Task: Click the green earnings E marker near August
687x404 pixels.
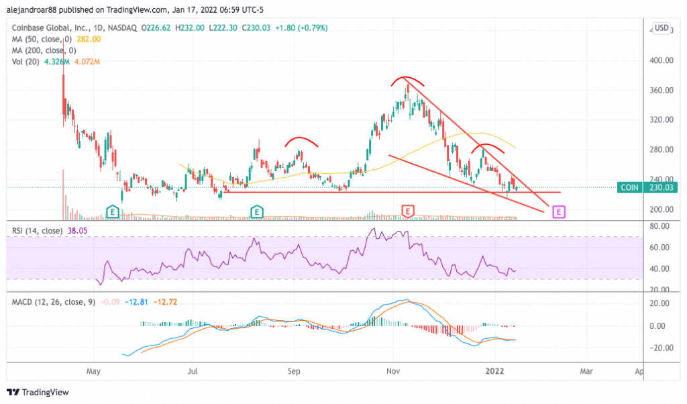Action: 257,212
